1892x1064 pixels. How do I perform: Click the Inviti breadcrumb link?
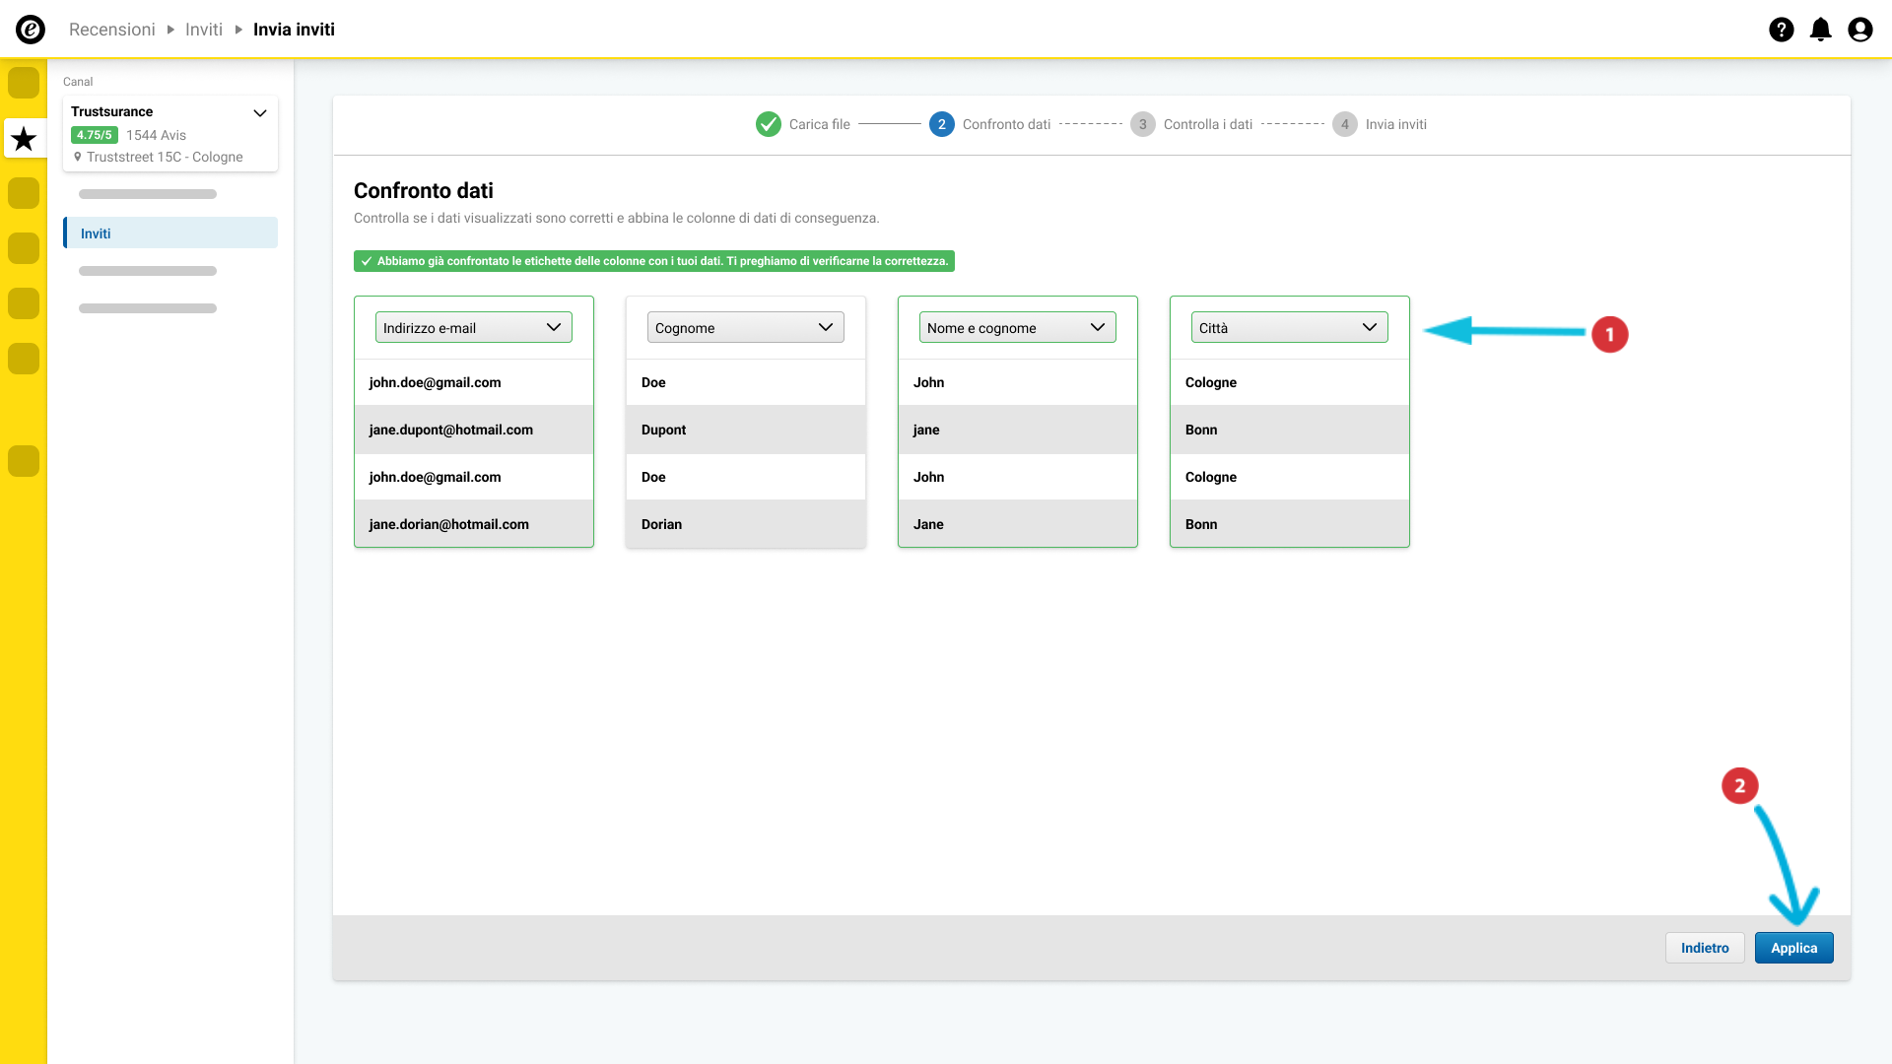pyautogui.click(x=204, y=30)
